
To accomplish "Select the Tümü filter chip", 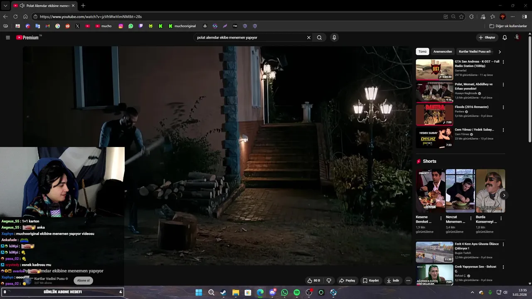I will coord(422,51).
